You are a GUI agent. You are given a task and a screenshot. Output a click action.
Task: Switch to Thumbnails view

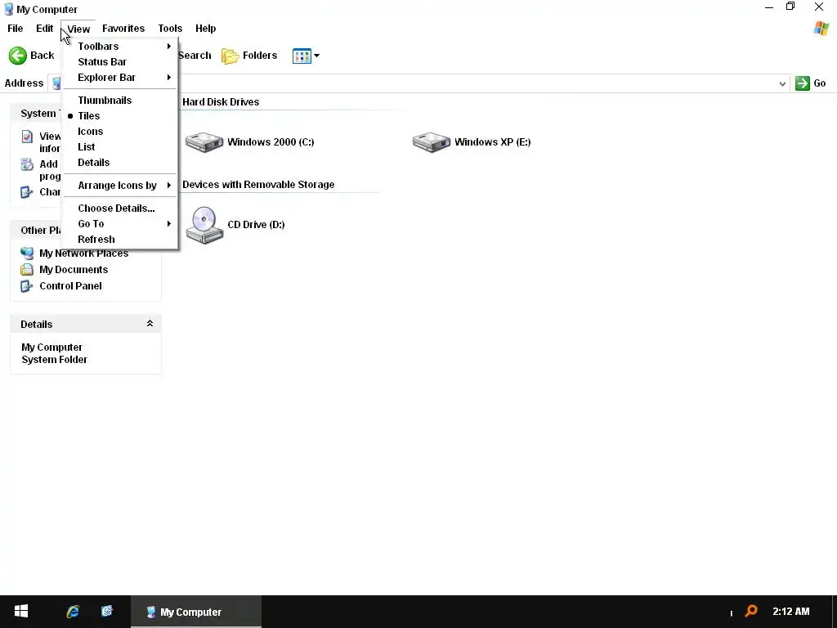(x=119, y=101)
